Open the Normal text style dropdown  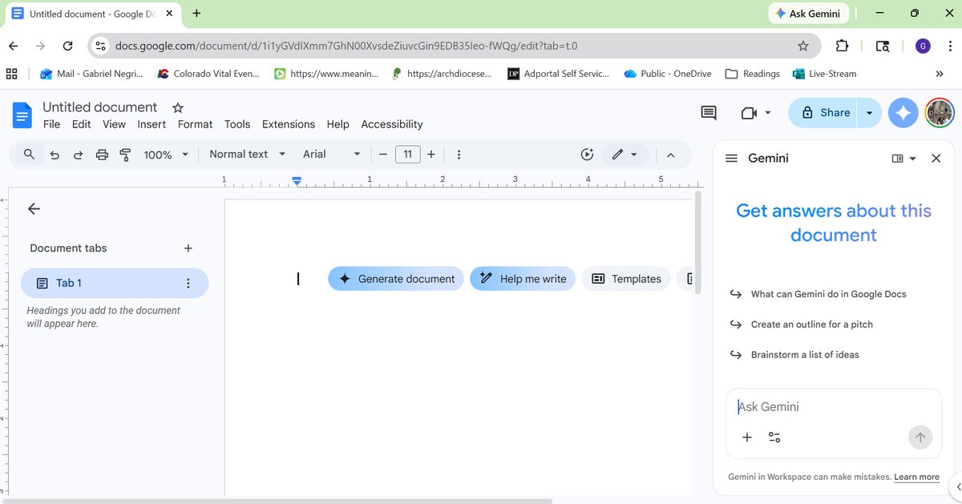pyautogui.click(x=248, y=155)
